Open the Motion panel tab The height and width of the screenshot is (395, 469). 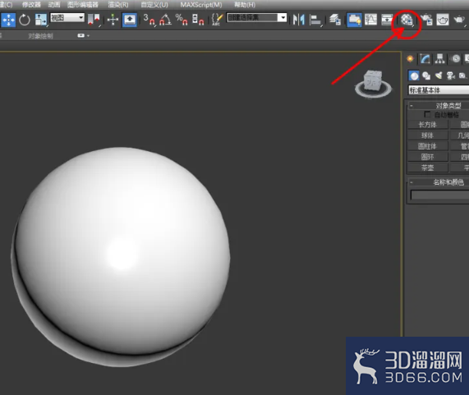456,59
